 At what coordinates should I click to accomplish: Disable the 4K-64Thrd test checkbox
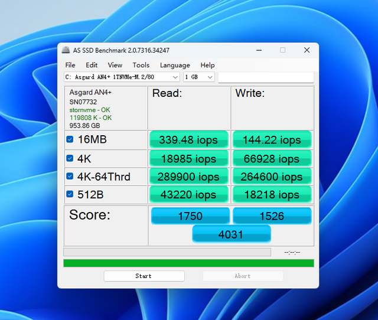70,177
